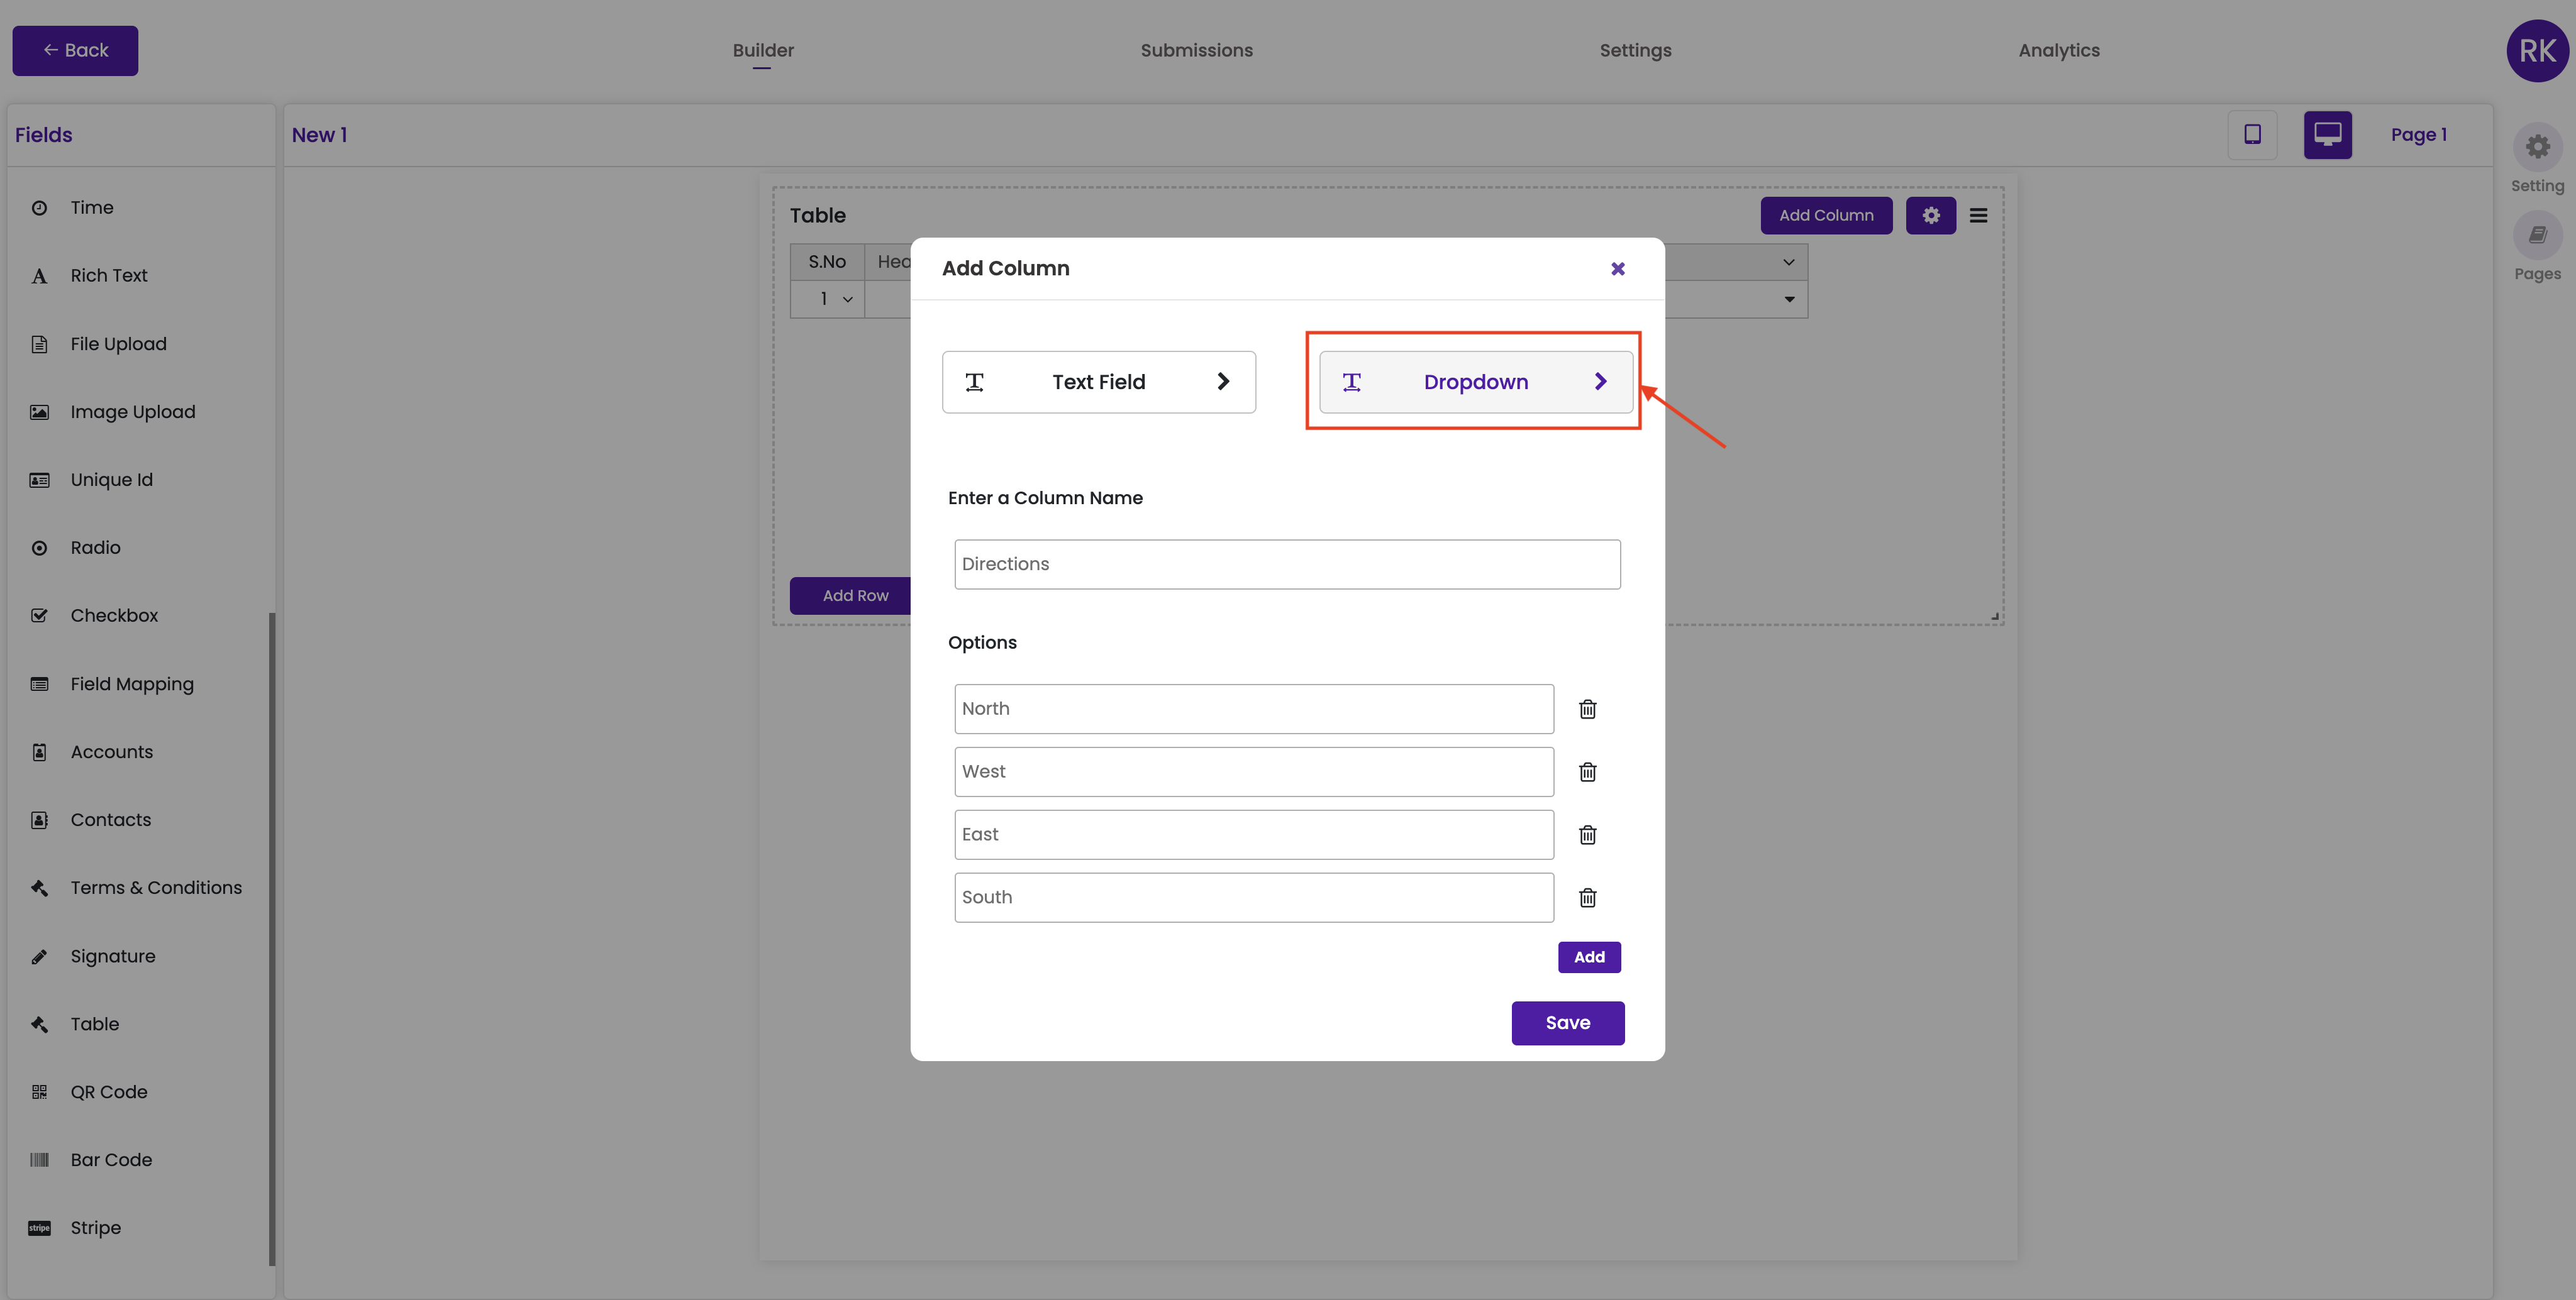Open the RK user avatar menu

(2537, 51)
